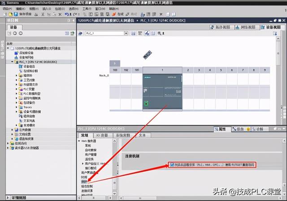Viewport: 287px width, 201px height.
Task: Expand the 在线访问 node
Action: [8, 143]
